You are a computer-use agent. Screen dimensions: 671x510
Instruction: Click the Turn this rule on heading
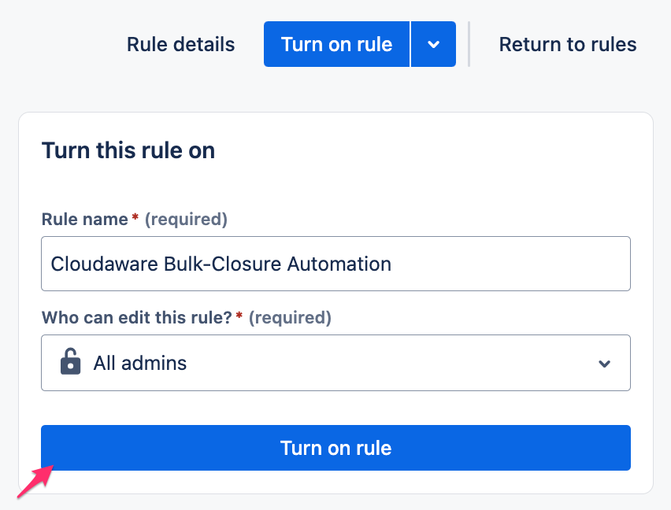[128, 150]
